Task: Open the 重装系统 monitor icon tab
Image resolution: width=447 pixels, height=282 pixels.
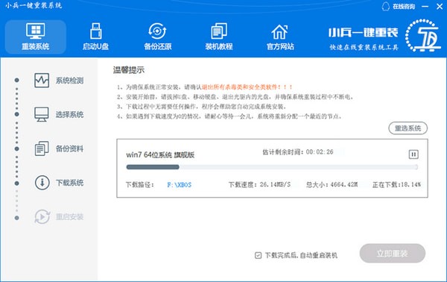Action: point(36,31)
